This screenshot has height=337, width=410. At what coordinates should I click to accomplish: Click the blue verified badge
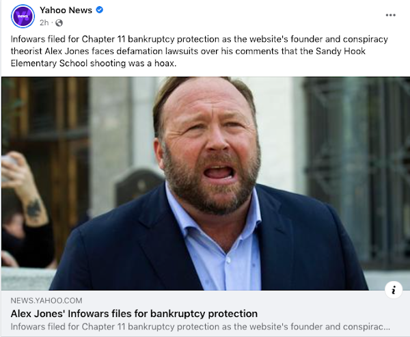coord(99,10)
